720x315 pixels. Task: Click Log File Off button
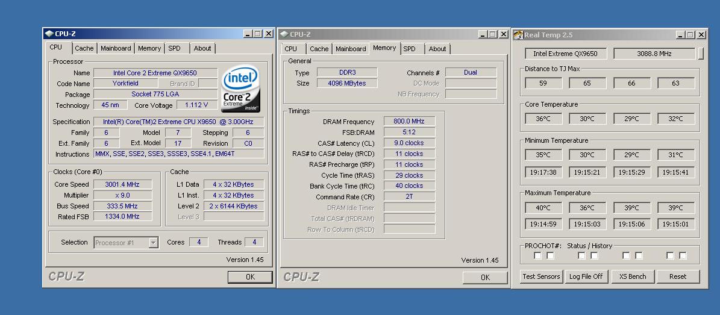586,276
